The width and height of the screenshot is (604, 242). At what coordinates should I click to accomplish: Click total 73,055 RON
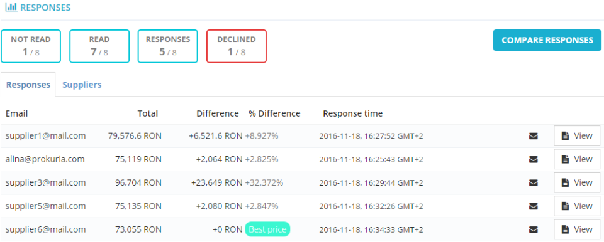138,229
